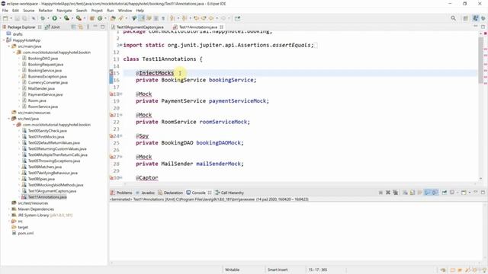Screen dimensions: 488x274
Task: Click Open Console icon in Console toolbar
Action: (x=464, y=193)
